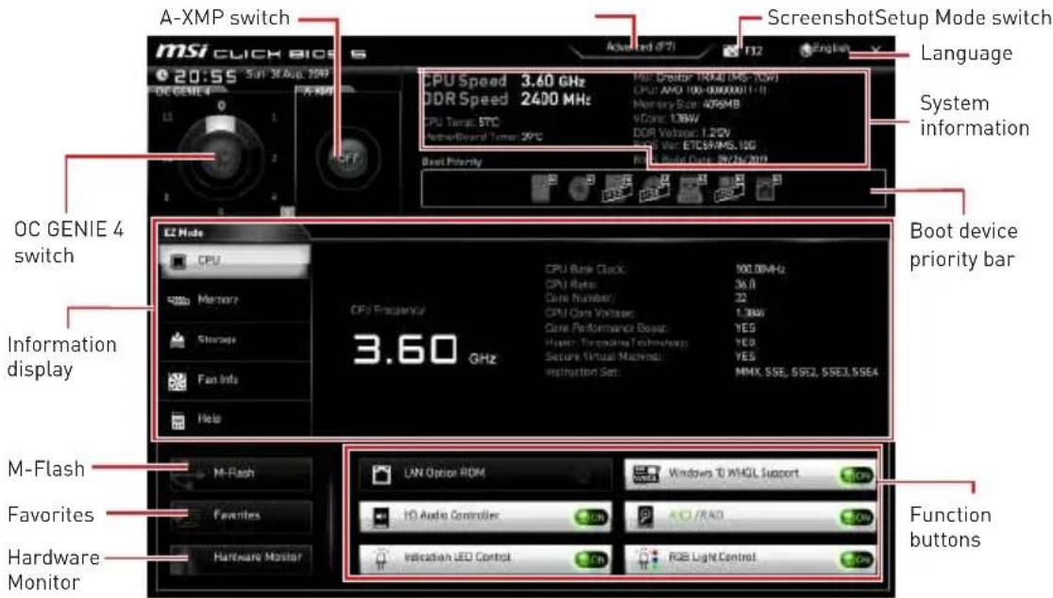The image size is (1053, 598).
Task: Toggle Indication LED Control switch
Action: (x=591, y=559)
